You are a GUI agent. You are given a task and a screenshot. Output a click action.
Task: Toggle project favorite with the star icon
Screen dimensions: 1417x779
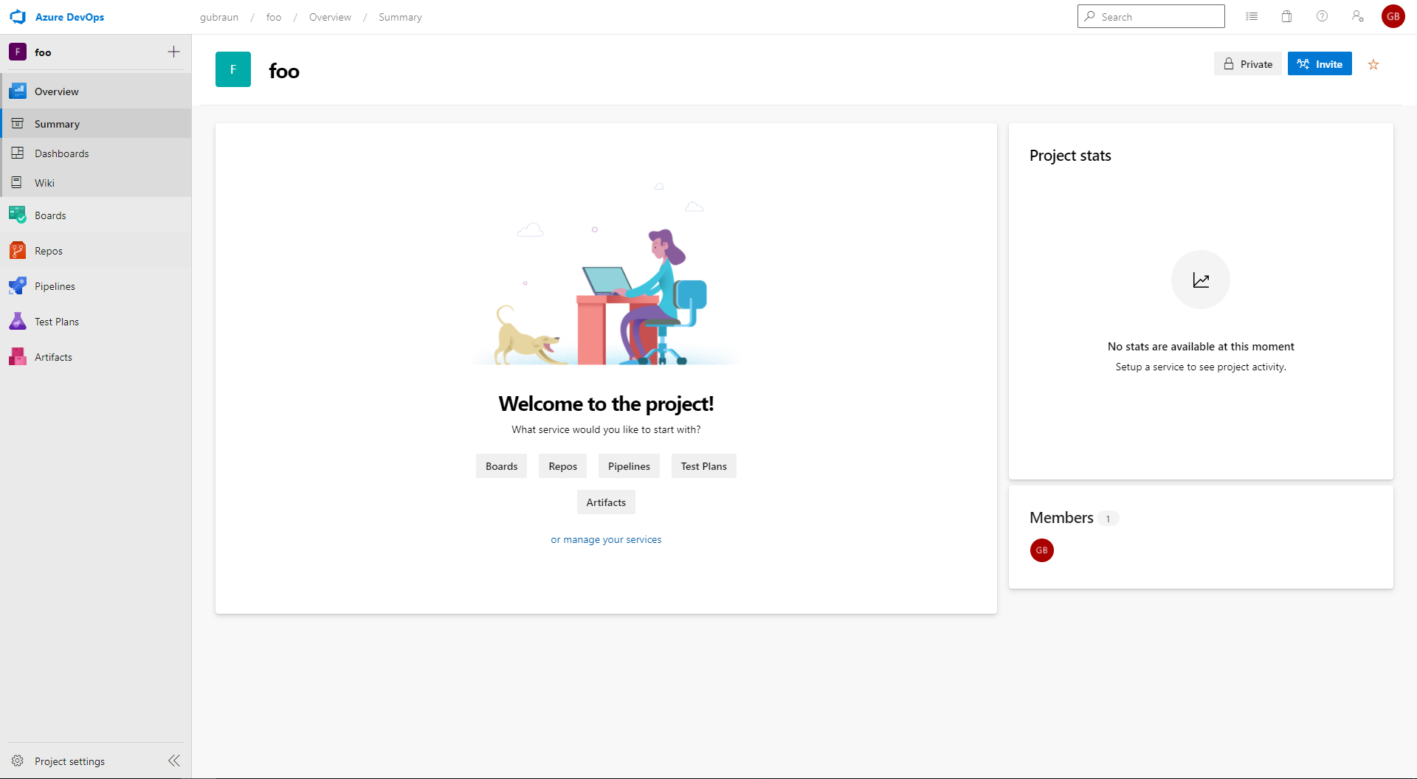[1373, 65]
